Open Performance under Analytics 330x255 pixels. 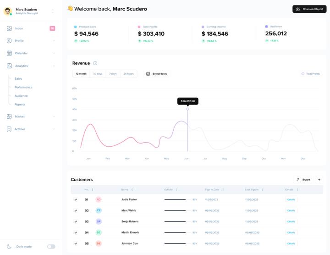pyautogui.click(x=23, y=87)
